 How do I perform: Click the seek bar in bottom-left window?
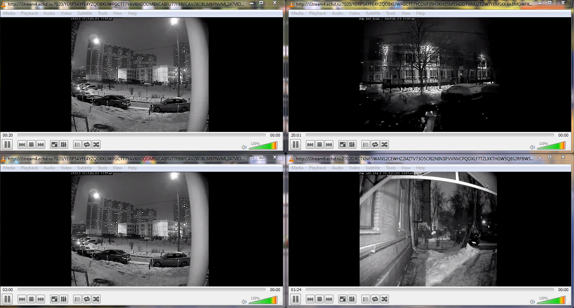(142, 290)
